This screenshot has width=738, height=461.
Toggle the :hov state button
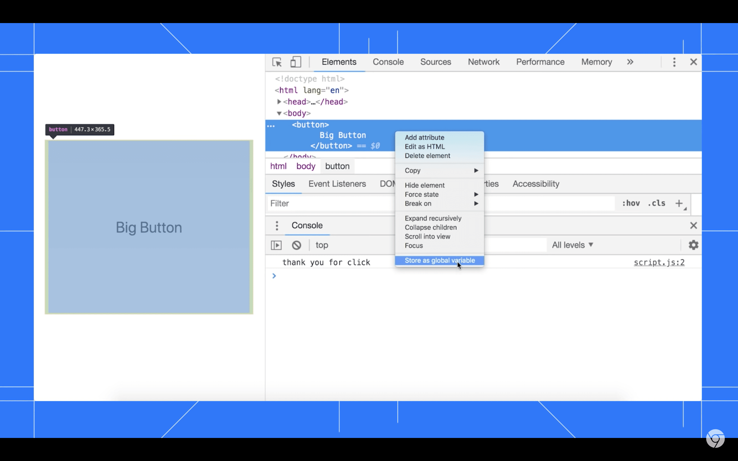(630, 203)
